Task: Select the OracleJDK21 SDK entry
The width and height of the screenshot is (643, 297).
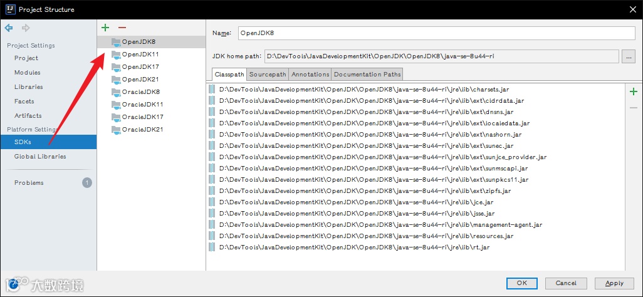Action: (x=151, y=130)
